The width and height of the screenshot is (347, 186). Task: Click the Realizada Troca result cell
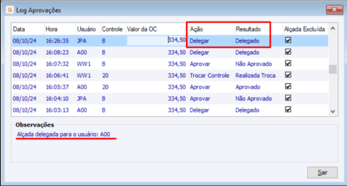255,75
